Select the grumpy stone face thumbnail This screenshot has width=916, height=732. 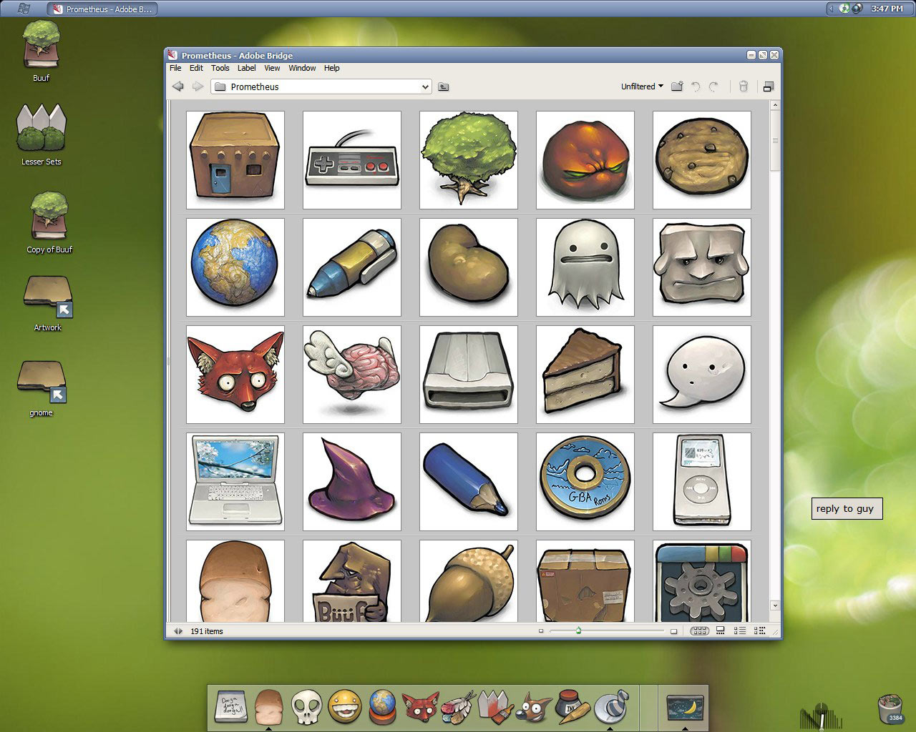(x=702, y=267)
